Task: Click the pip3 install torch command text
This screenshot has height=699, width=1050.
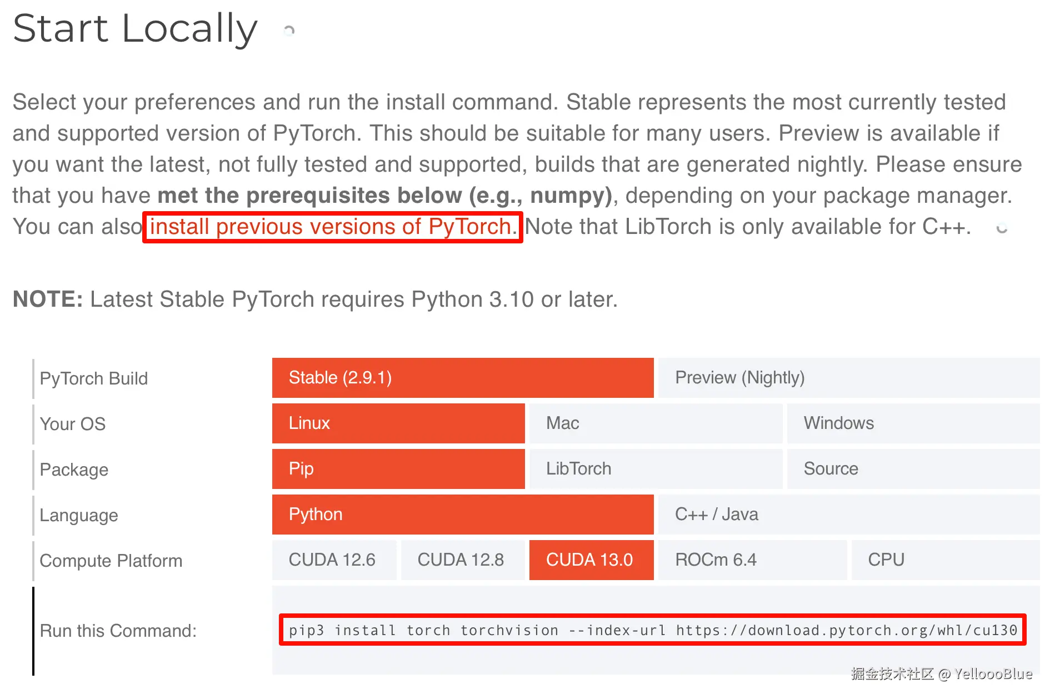Action: pyautogui.click(x=652, y=630)
